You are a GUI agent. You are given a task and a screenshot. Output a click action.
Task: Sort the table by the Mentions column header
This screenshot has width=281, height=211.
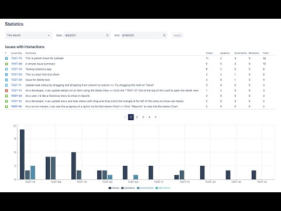(x=254, y=53)
